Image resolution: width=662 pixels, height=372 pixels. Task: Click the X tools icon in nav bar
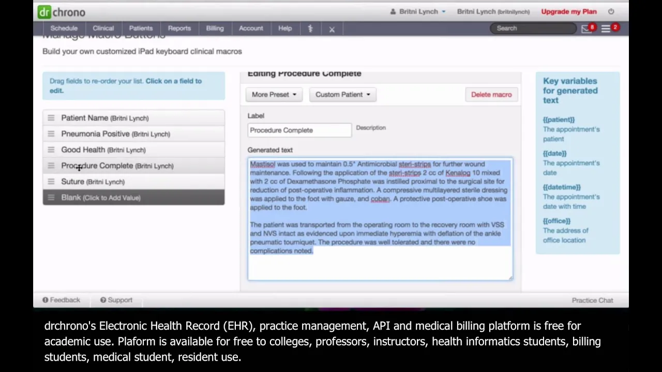click(332, 29)
